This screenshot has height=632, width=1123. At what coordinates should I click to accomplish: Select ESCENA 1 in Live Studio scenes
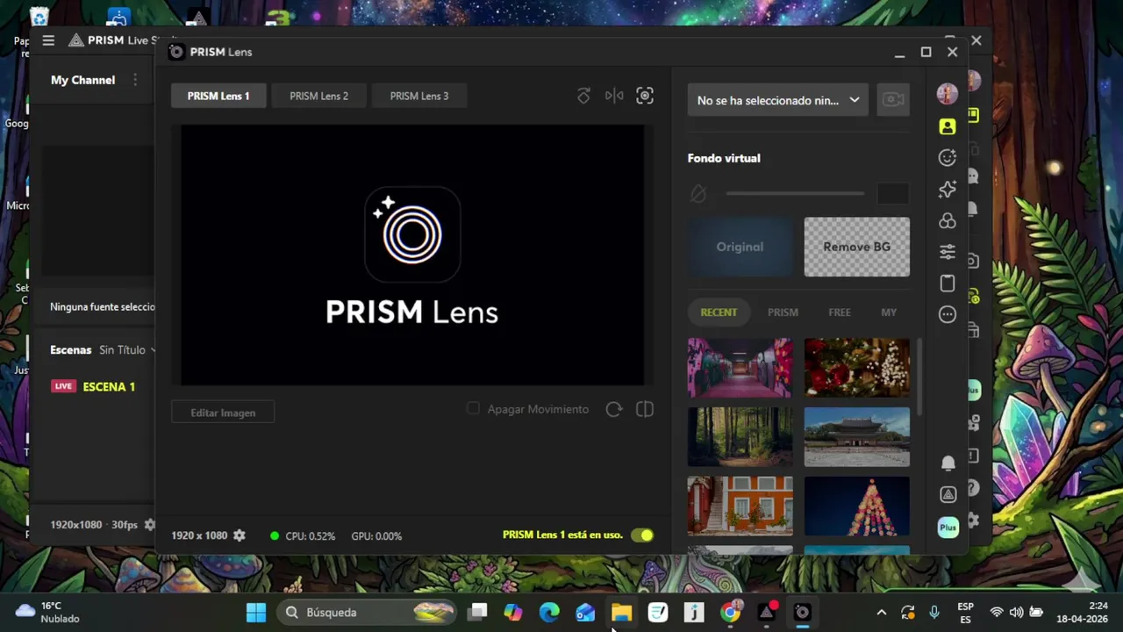[109, 386]
